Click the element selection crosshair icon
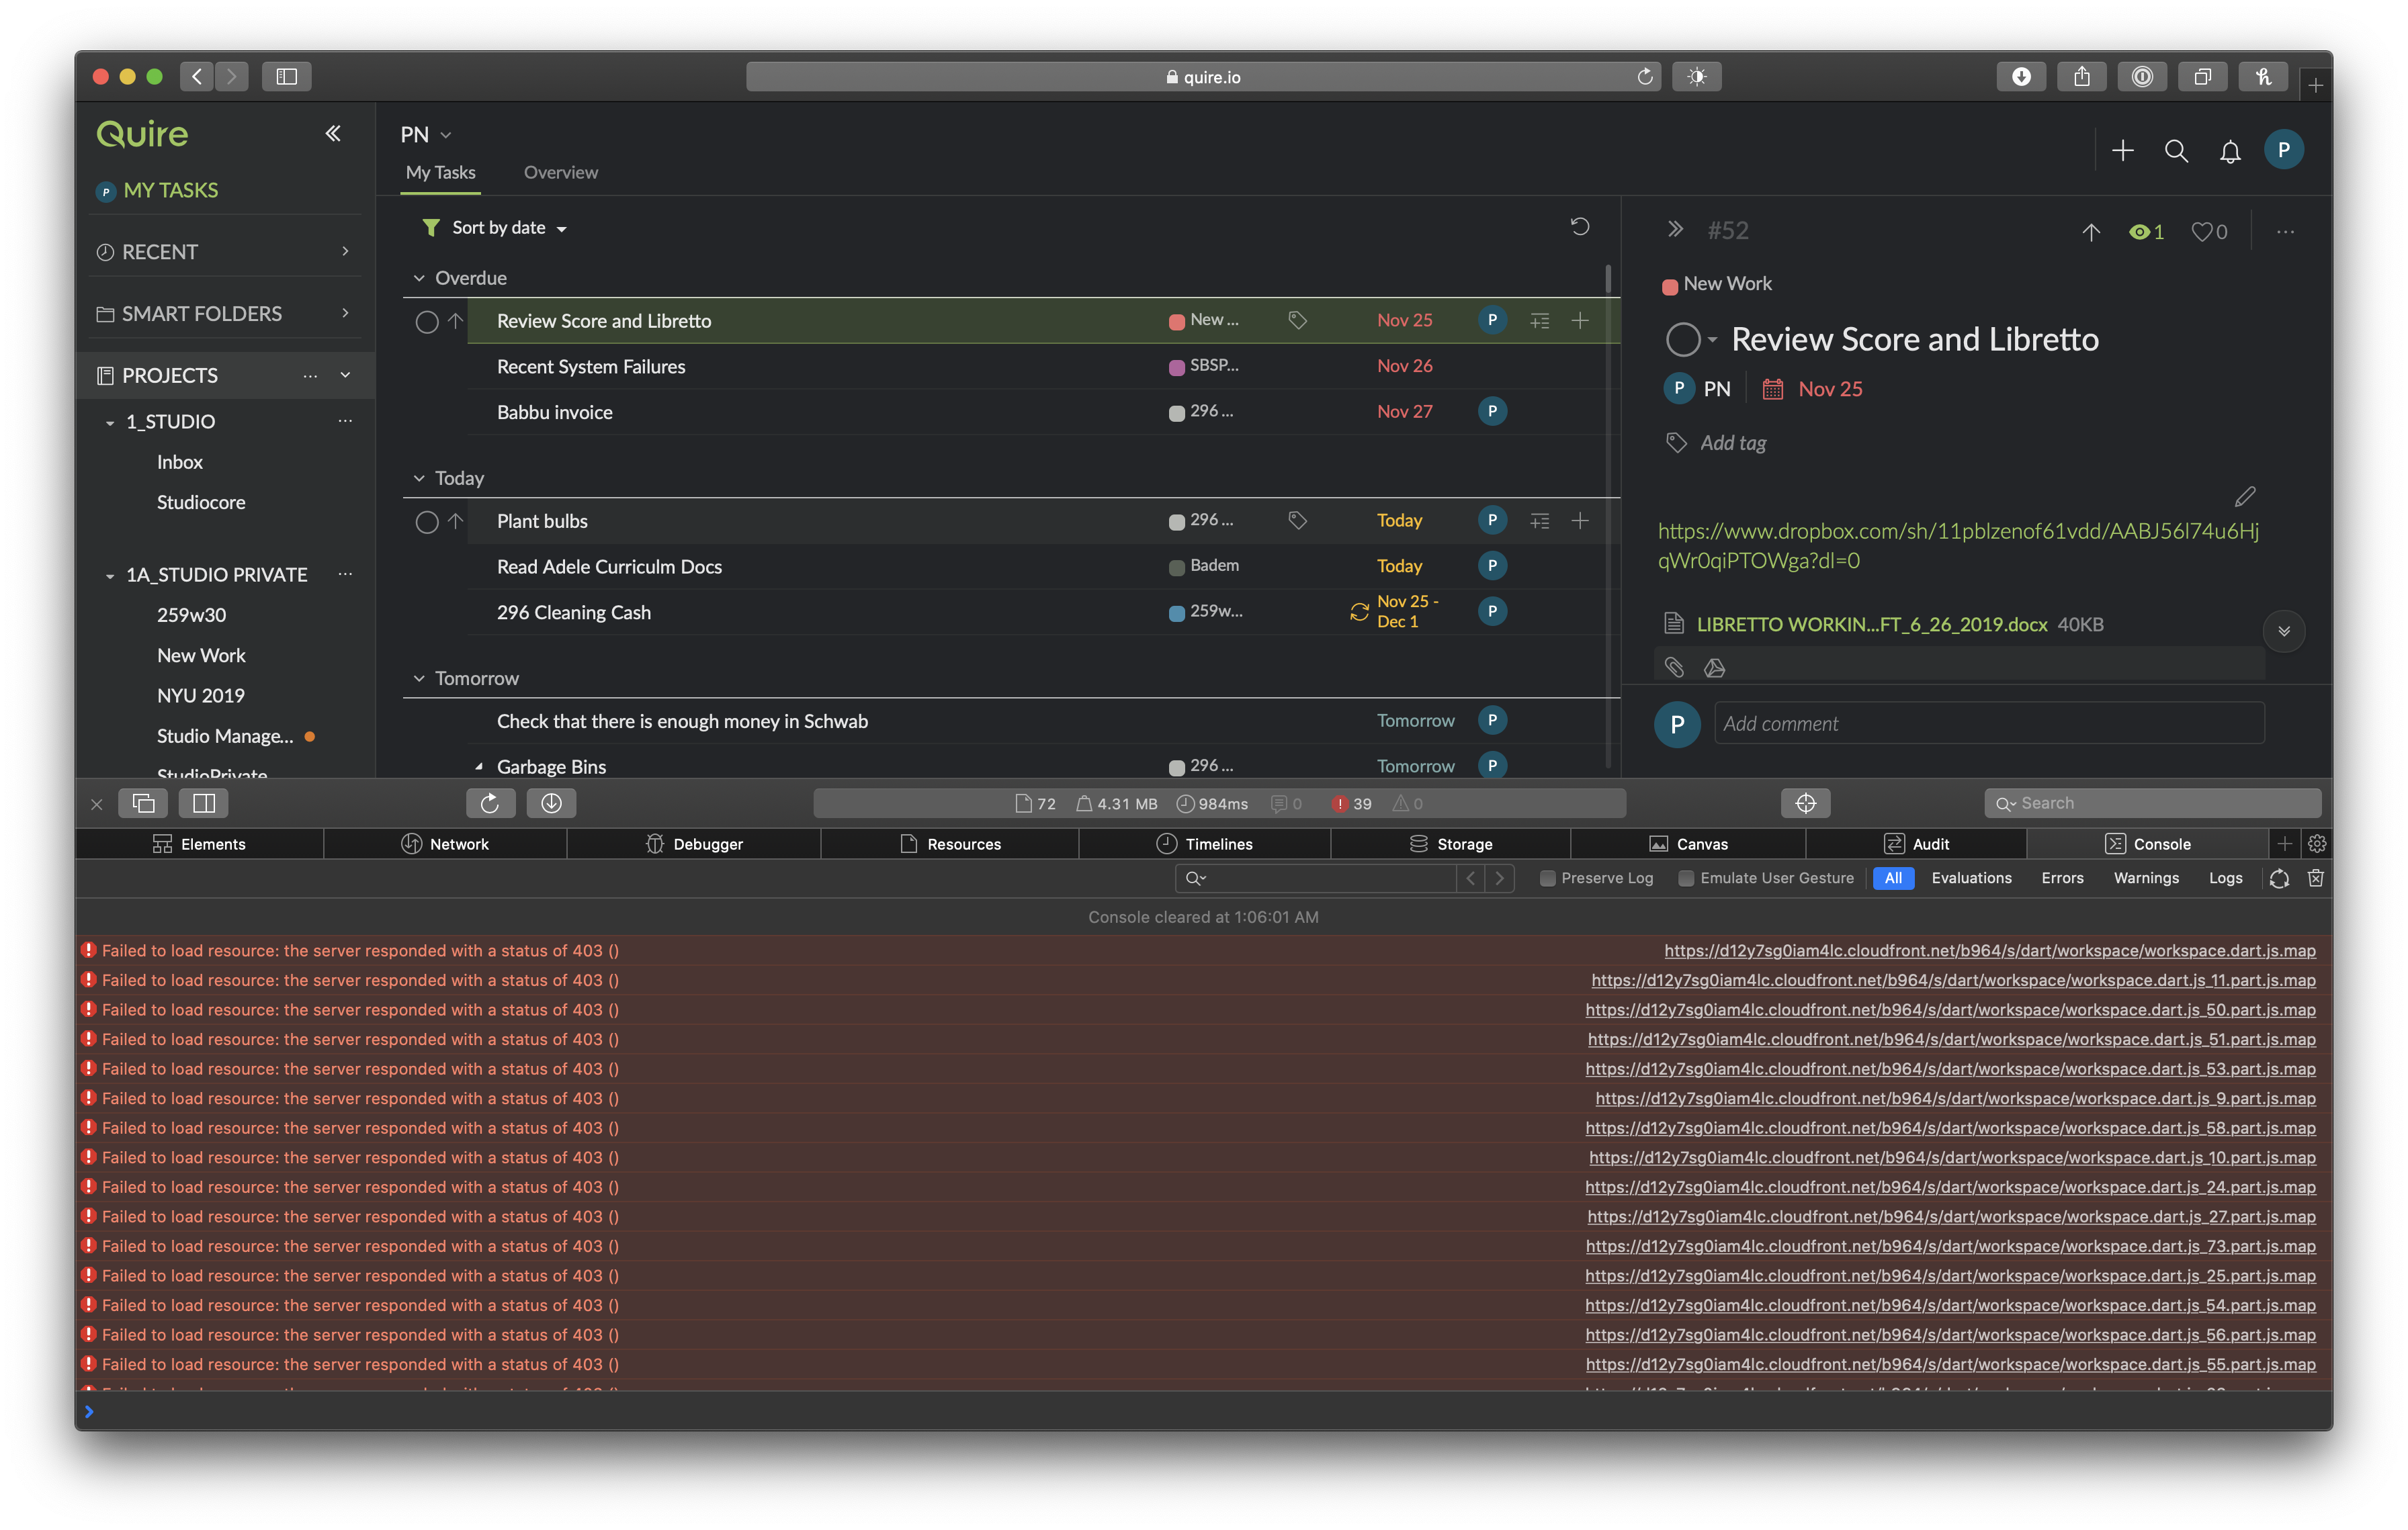 point(1805,803)
